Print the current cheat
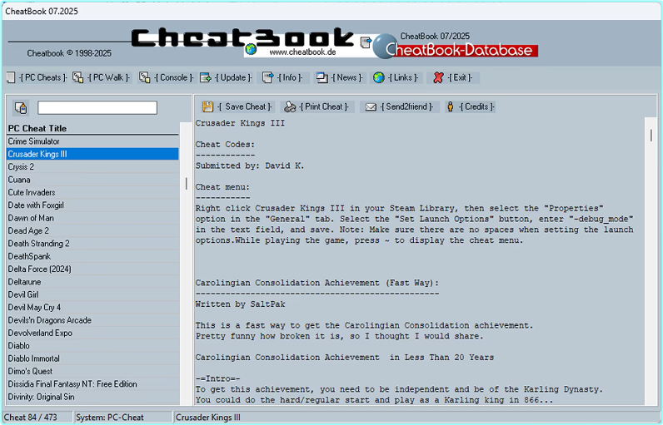This screenshot has width=663, height=425. coord(324,106)
